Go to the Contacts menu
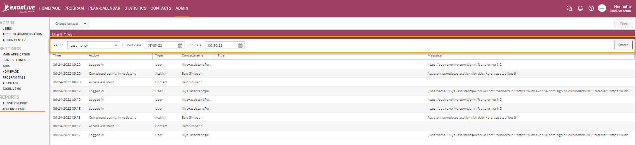 (161, 8)
